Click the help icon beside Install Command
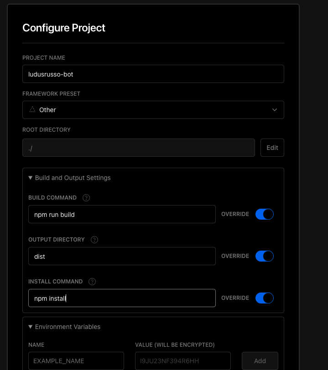 click(x=92, y=282)
